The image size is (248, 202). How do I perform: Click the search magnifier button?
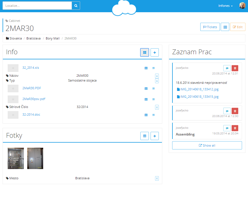point(76,6)
